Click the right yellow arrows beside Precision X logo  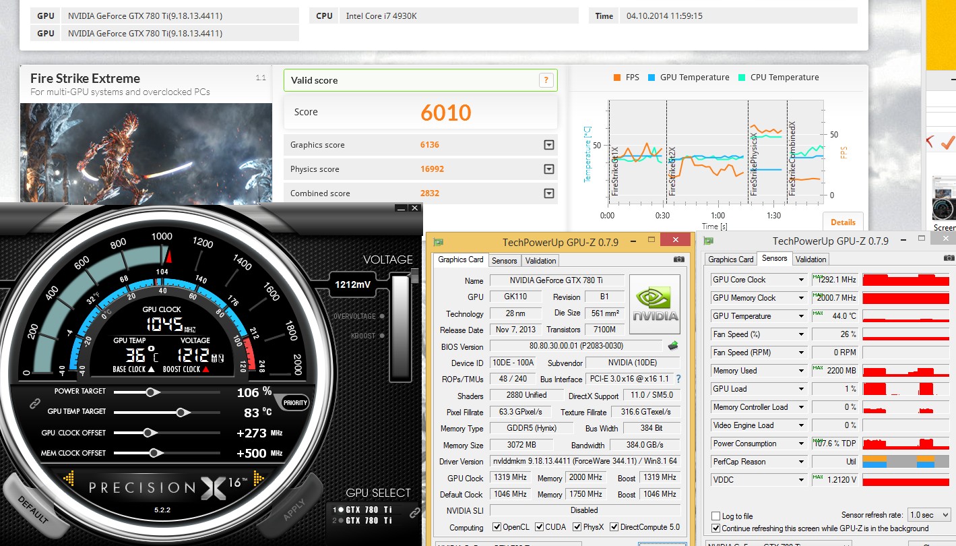260,479
